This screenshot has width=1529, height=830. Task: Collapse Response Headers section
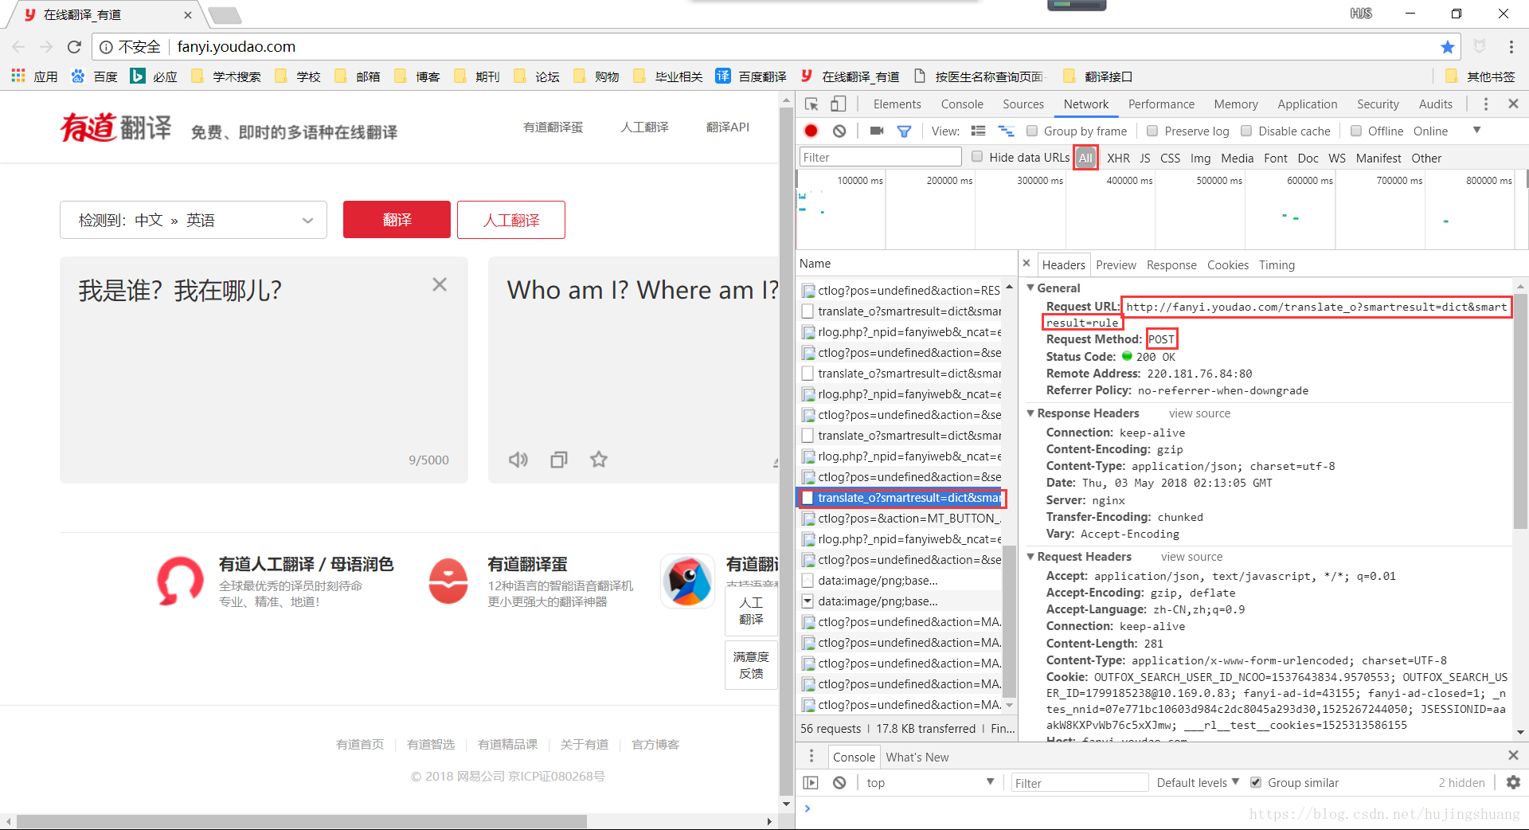point(1030,413)
